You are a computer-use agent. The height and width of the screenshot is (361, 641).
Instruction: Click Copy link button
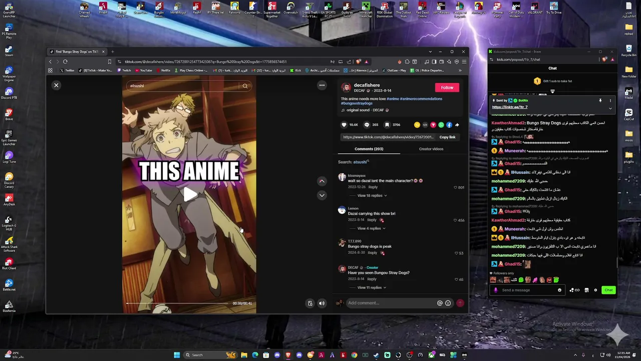pyautogui.click(x=447, y=137)
